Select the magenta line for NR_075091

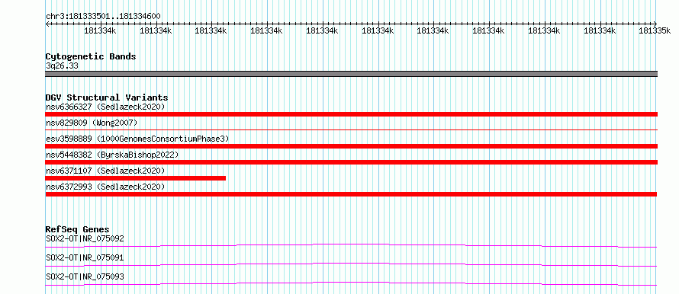coord(351,264)
